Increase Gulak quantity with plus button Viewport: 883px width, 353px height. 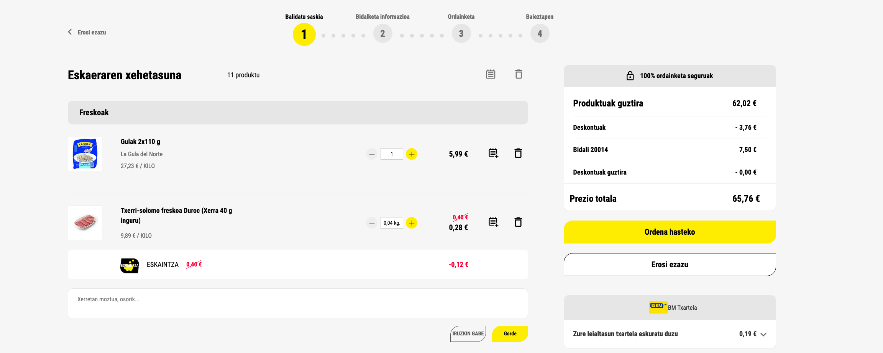point(412,154)
